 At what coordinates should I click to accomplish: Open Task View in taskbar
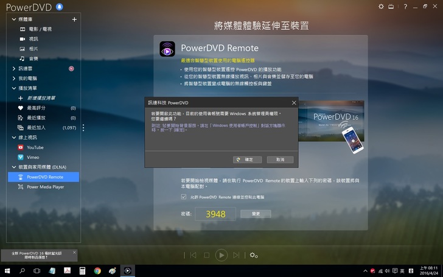point(37,271)
